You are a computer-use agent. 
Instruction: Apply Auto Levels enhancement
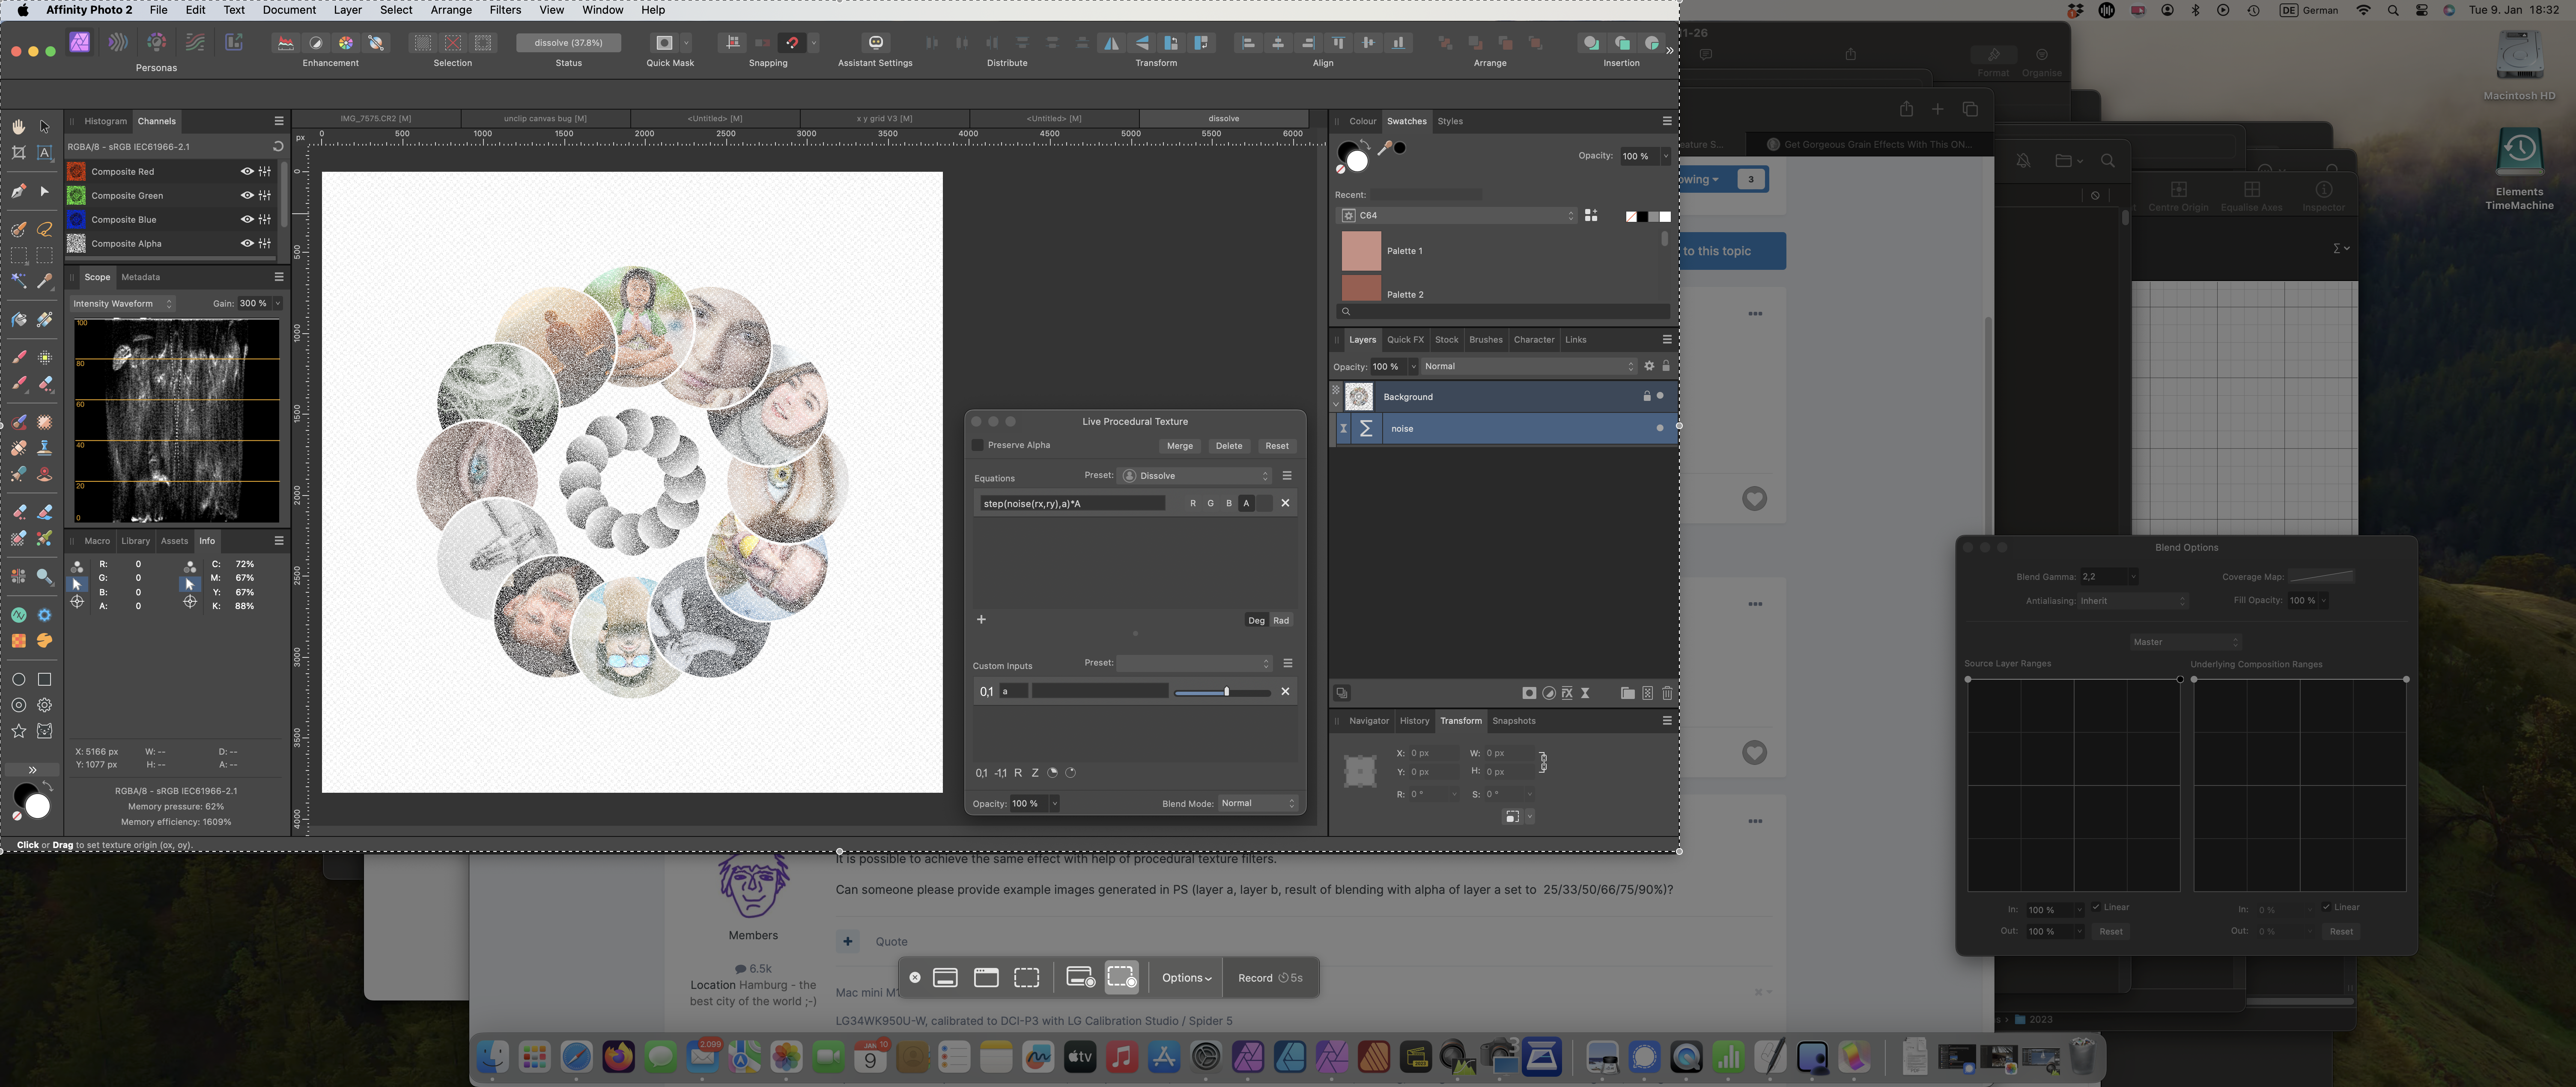[285, 43]
